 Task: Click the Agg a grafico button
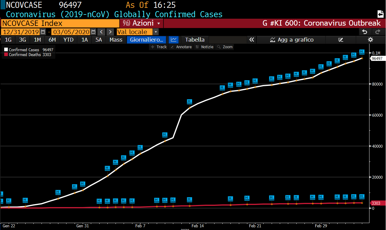pos(292,39)
